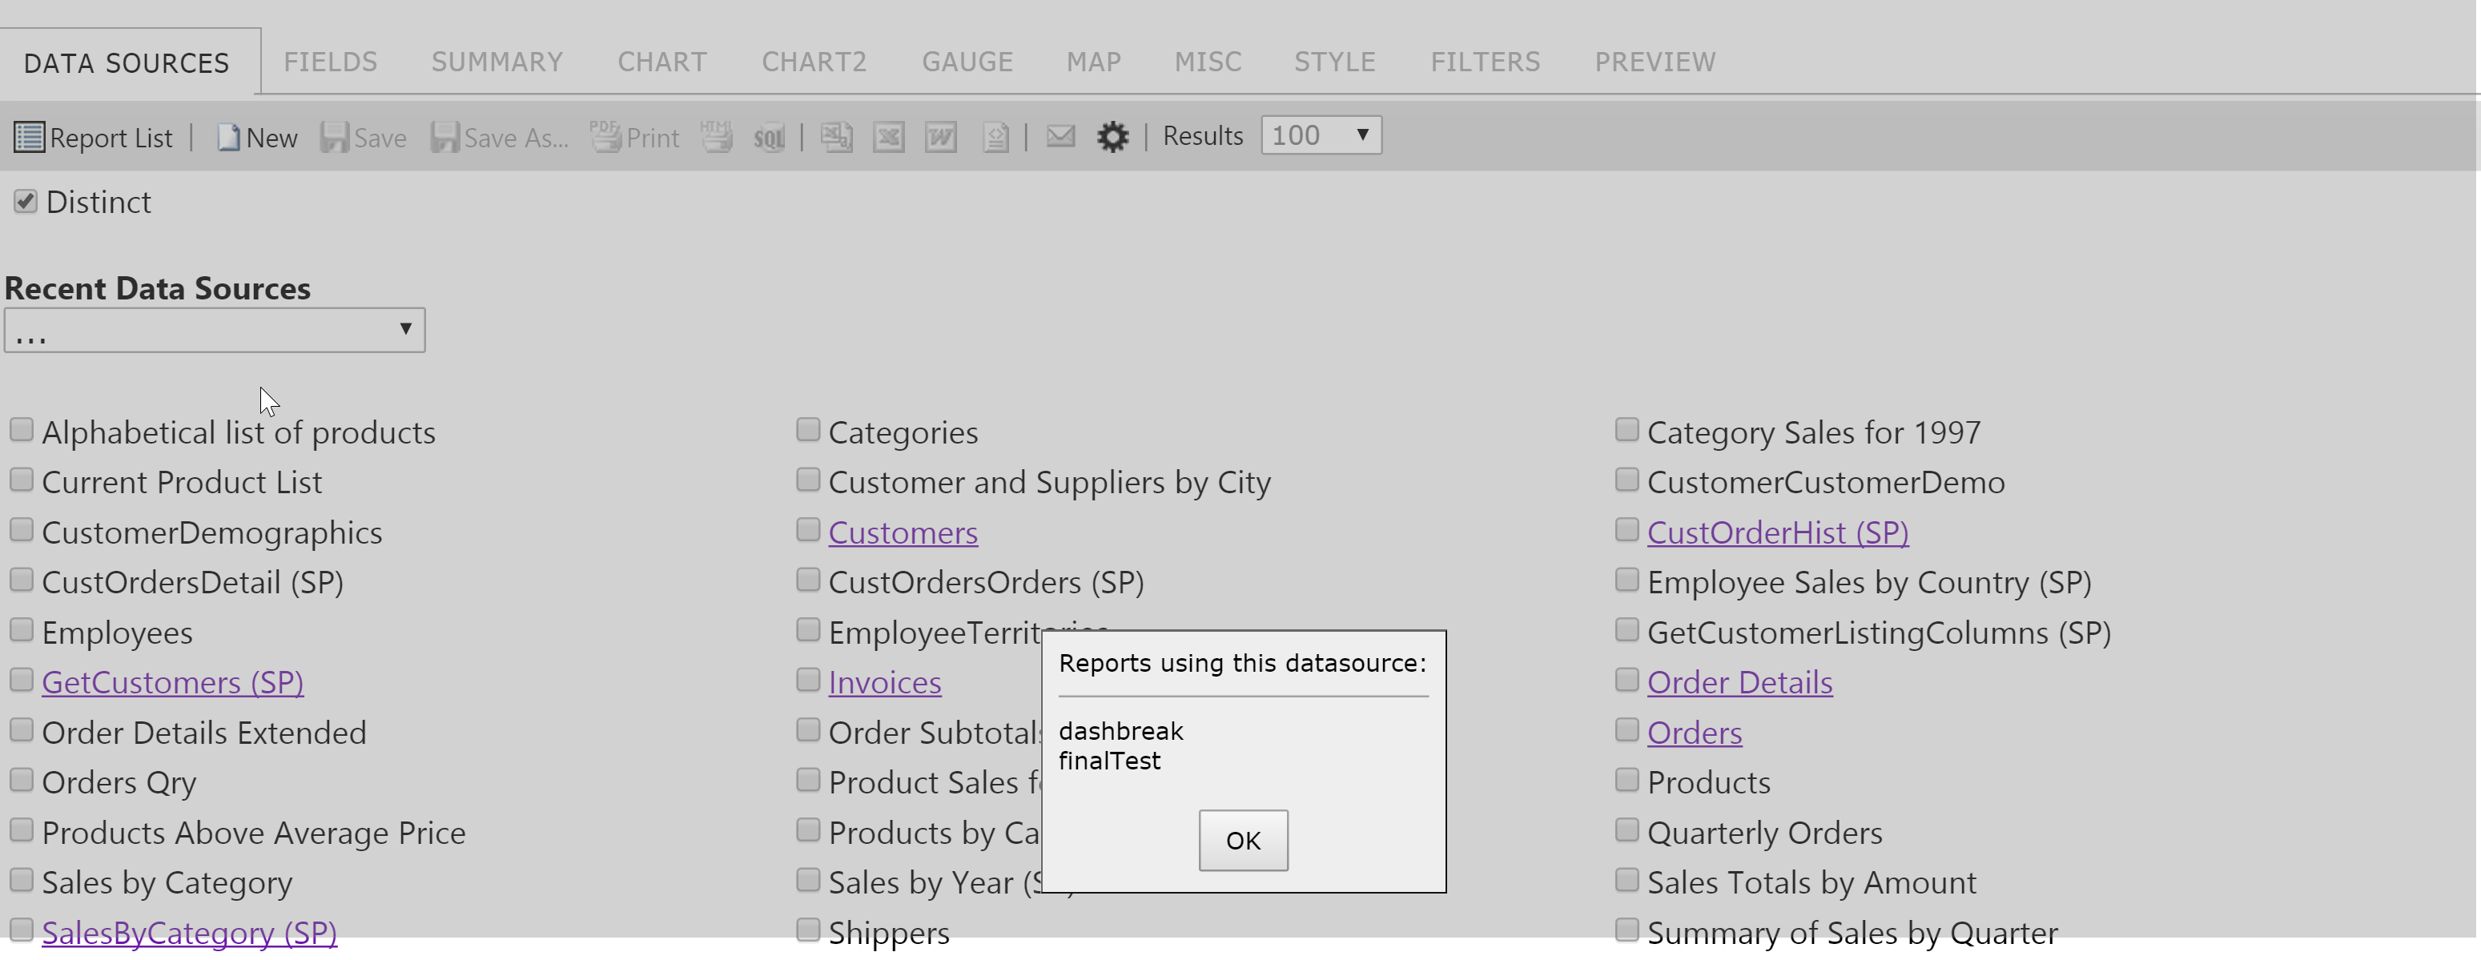Expand Recent Data Sources dropdown
2481x960 pixels.
214,330
